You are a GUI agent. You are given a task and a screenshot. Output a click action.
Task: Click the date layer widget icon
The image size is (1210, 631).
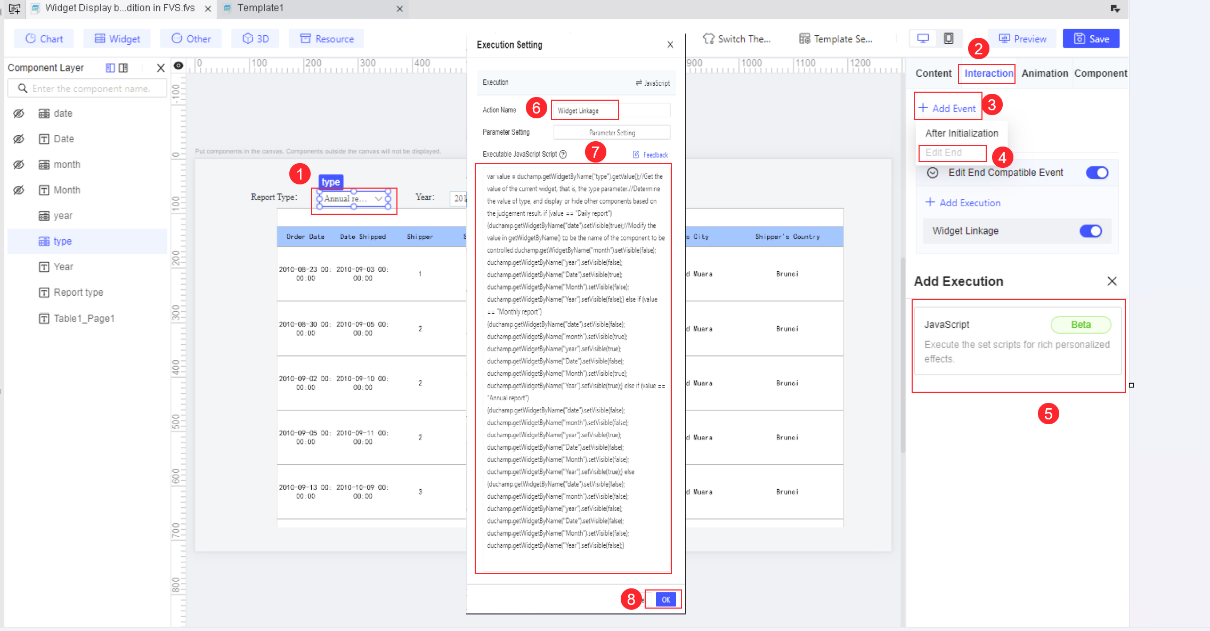pos(44,114)
